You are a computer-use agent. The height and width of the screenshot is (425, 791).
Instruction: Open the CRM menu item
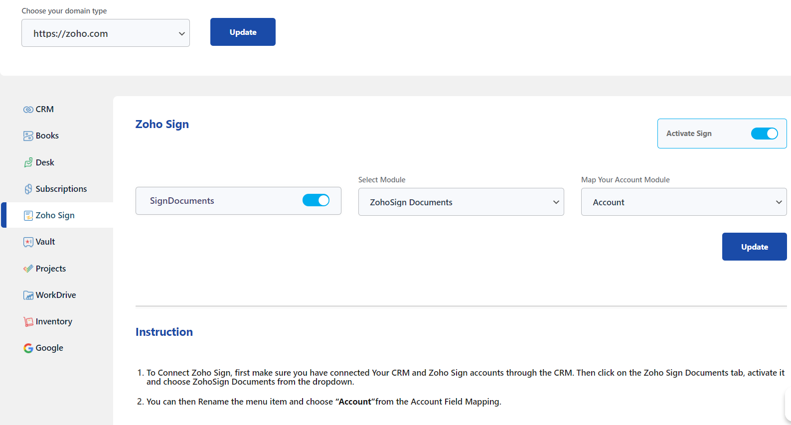coord(57,109)
